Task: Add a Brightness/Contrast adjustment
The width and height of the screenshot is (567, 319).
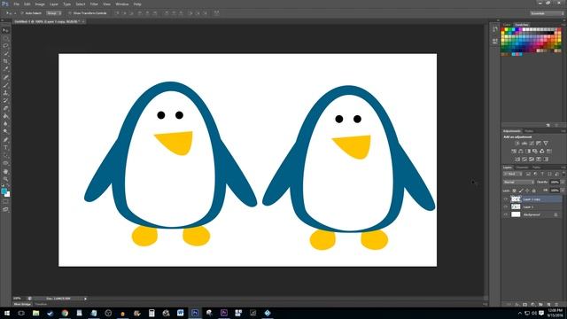Action: click(517, 144)
